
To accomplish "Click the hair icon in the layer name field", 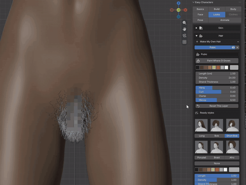I will point(198,54).
